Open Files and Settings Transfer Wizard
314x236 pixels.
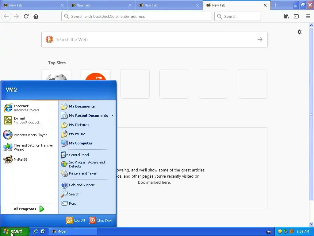point(29,147)
